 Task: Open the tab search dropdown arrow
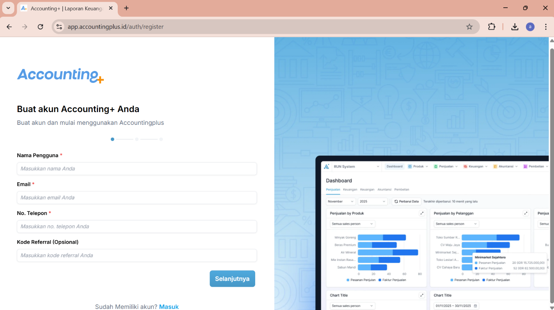[8, 8]
